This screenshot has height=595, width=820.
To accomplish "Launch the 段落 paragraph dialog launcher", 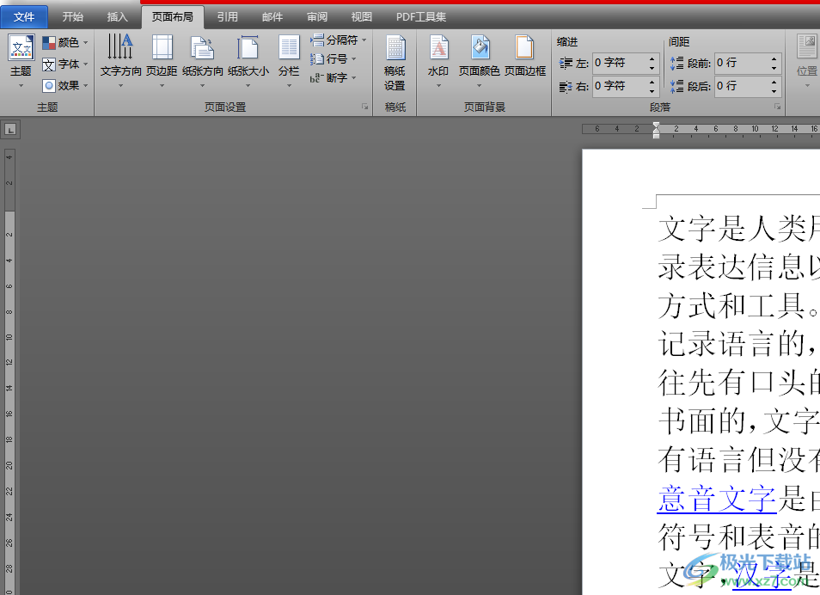I will click(778, 107).
